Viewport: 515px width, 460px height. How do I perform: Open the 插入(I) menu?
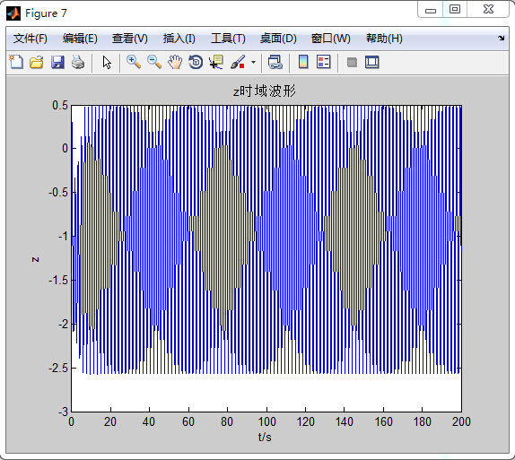[x=179, y=39]
